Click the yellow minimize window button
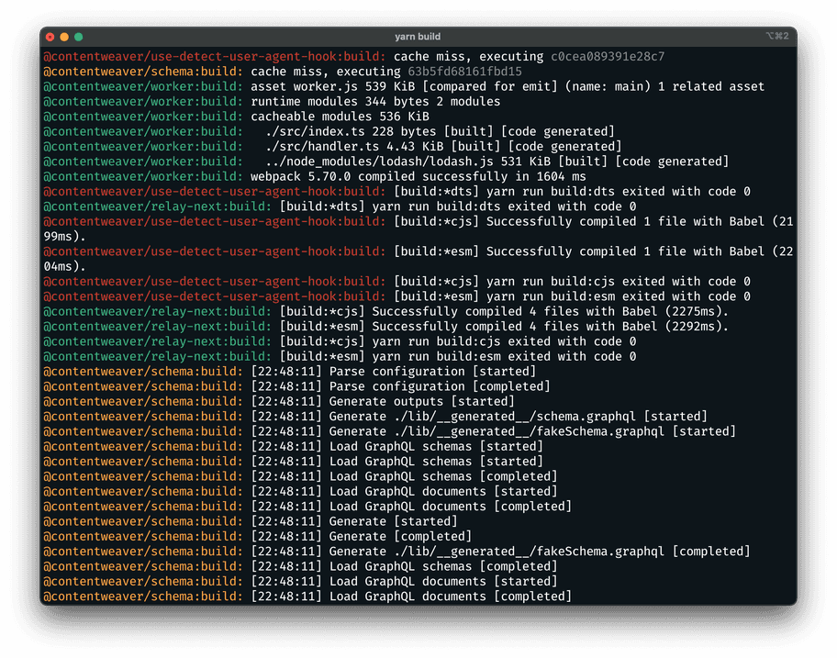The image size is (837, 658). coord(64,37)
